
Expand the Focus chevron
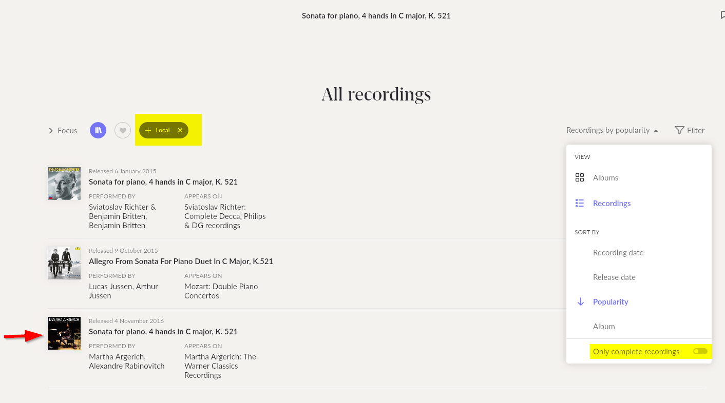coord(51,131)
